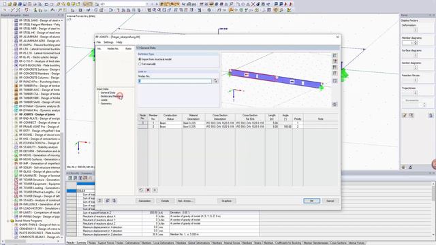The width and height of the screenshot is (436, 245).
Task: Click the Redo icon in main toolbar
Action: click(x=52, y=4)
